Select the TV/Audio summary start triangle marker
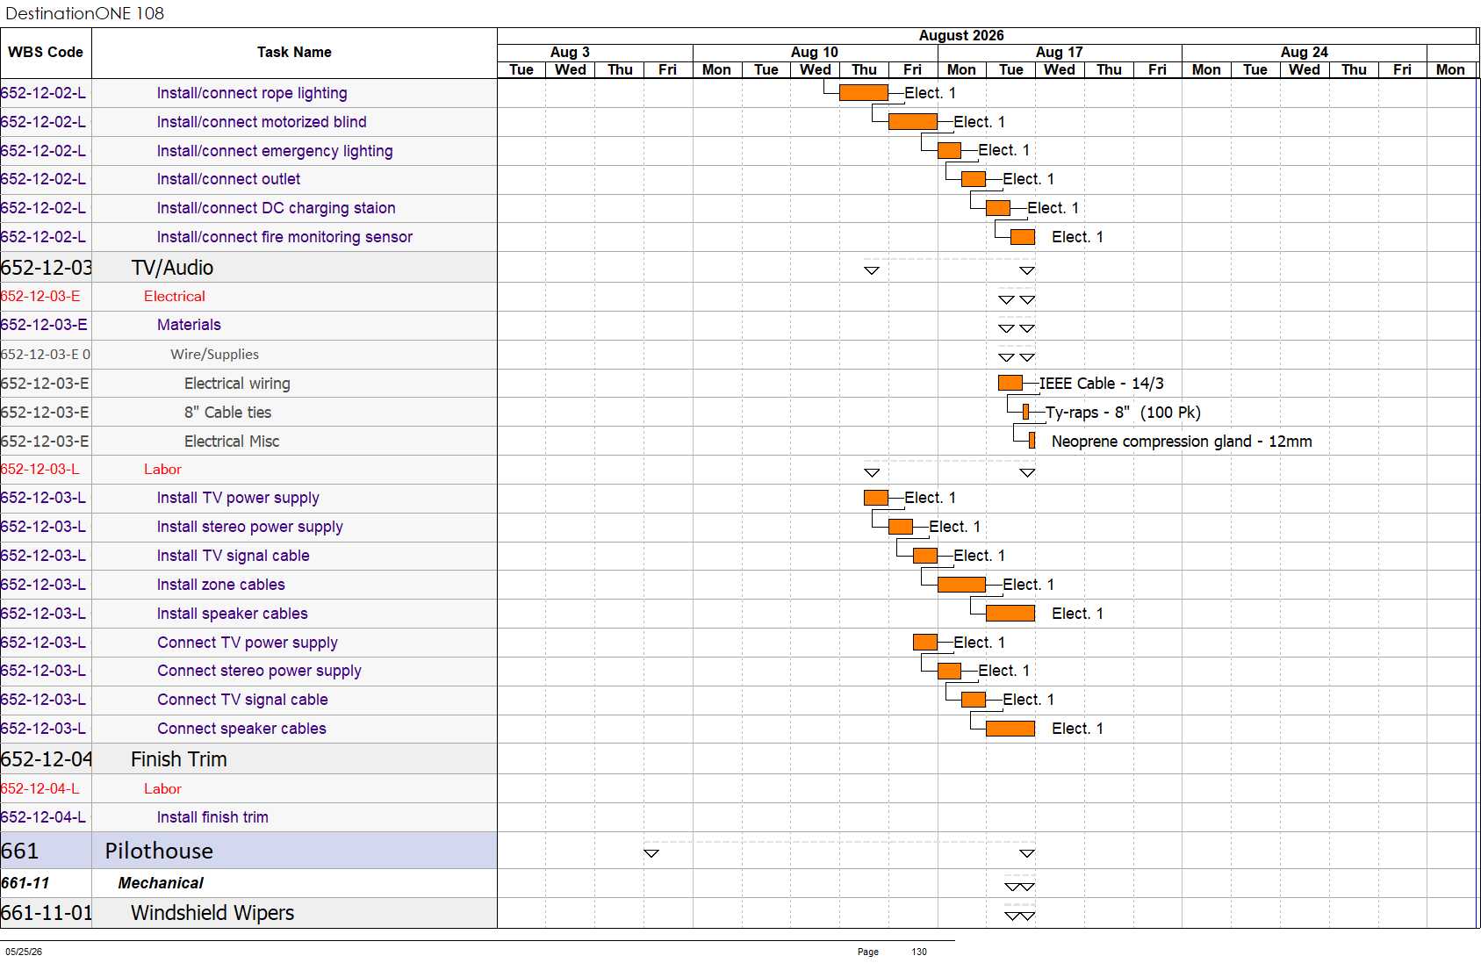The width and height of the screenshot is (1481, 963). click(871, 270)
